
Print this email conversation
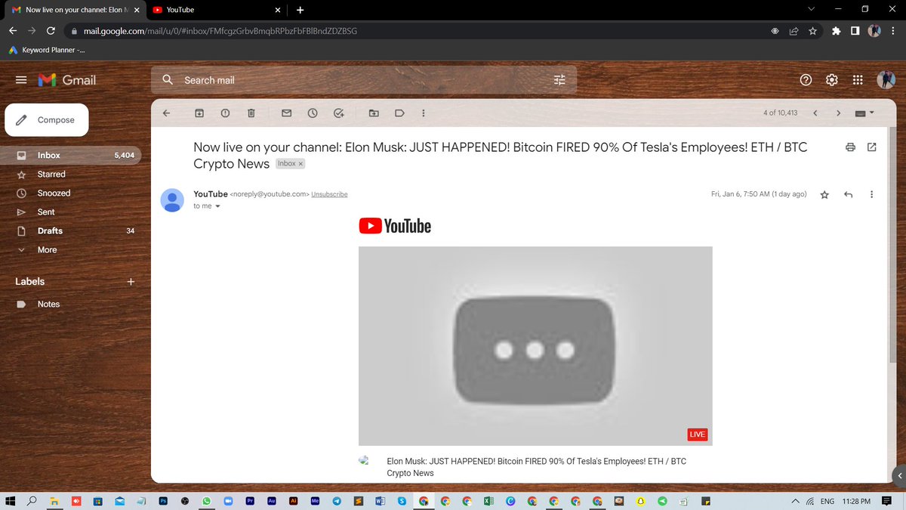point(851,147)
